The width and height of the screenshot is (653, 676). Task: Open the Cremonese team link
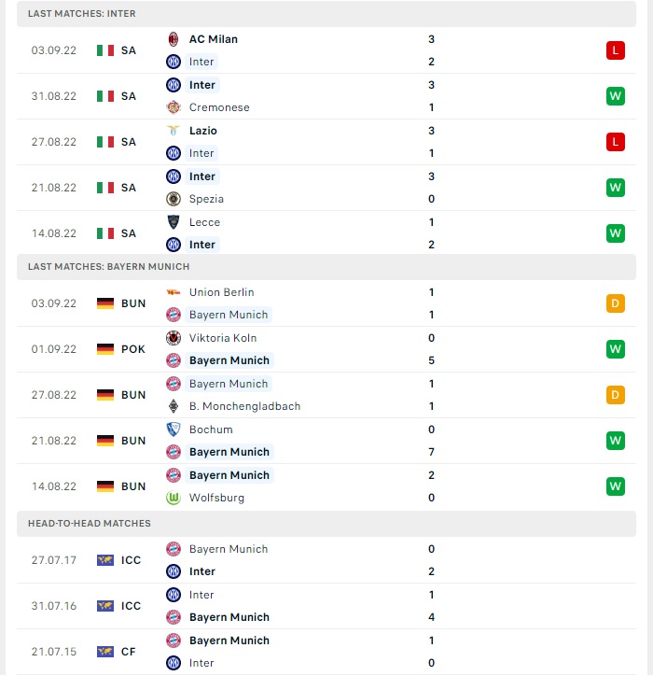(219, 107)
